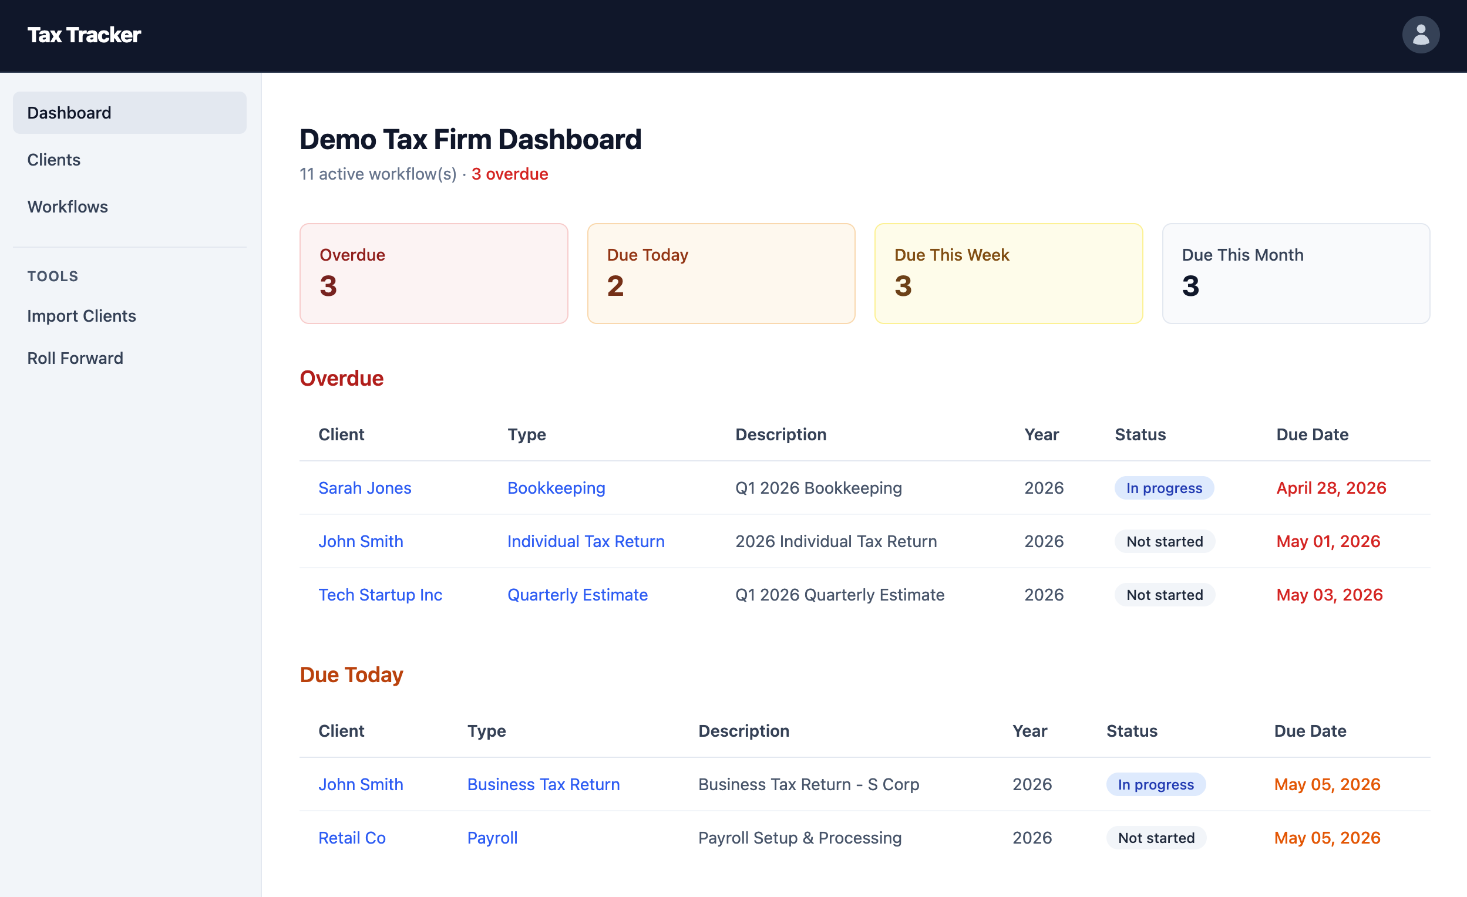This screenshot has width=1467, height=897.
Task: Click the 2026 Individual Tax Return description
Action: [836, 542]
